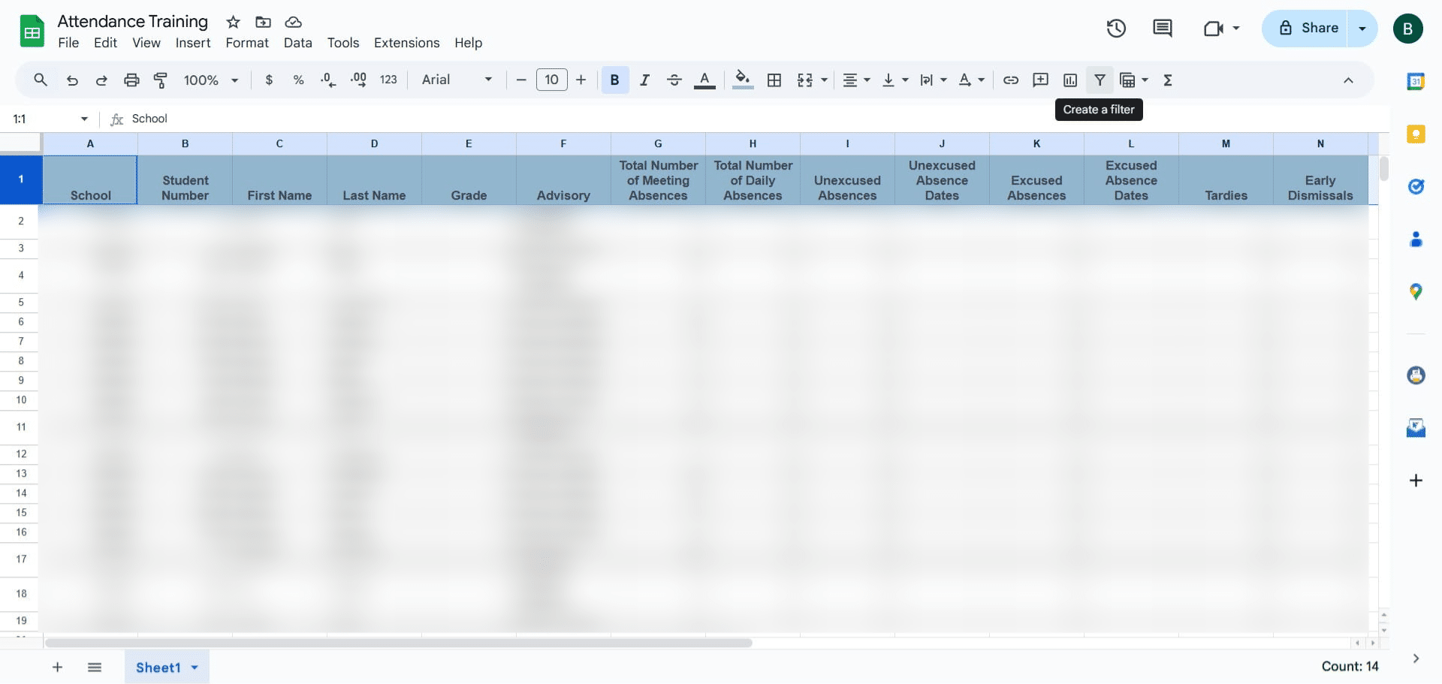Open the Tools menu
1442x684 pixels.
click(x=343, y=43)
